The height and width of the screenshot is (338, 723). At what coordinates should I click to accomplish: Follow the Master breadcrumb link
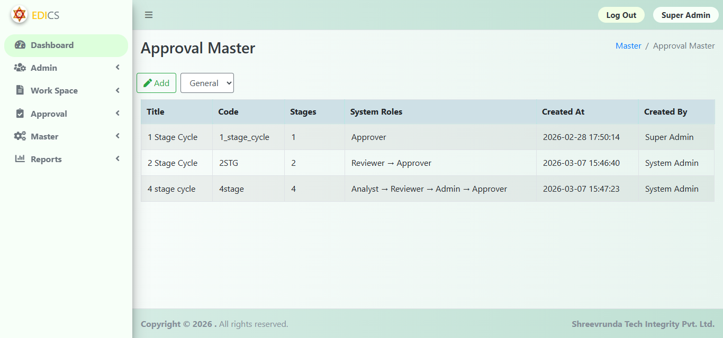628,46
